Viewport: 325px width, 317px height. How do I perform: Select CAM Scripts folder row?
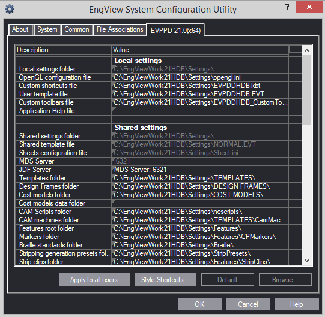click(152, 212)
